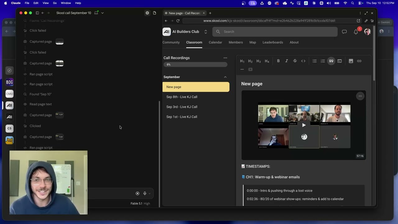Open the video options menu
The image size is (398, 224).
click(x=360, y=96)
